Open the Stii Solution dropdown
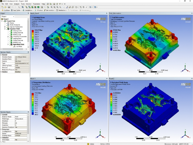 click(50, 10)
